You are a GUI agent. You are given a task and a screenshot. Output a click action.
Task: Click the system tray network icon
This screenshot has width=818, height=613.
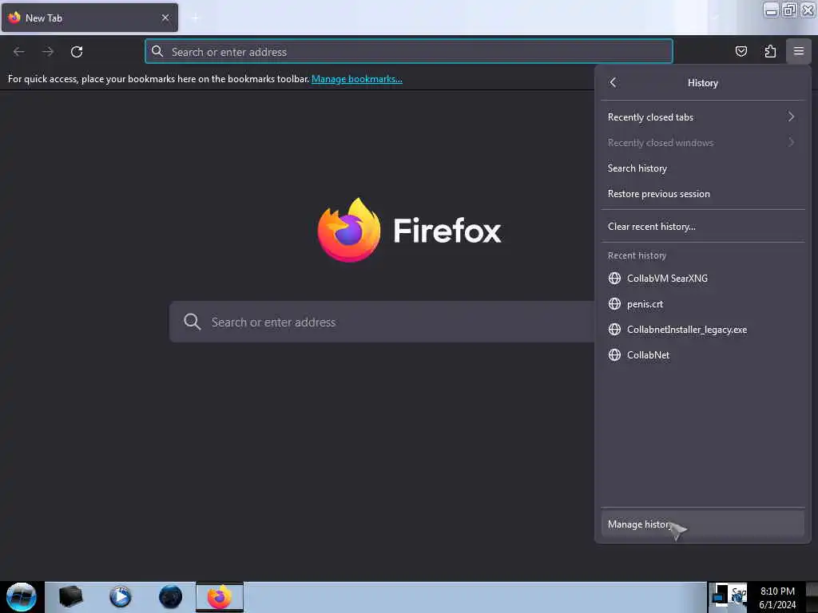coord(737,597)
